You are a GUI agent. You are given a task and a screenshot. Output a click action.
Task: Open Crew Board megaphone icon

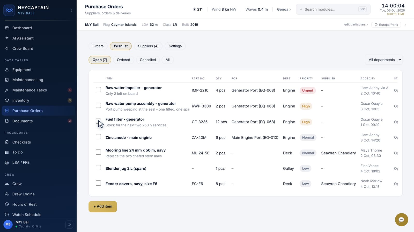coord(7,48)
